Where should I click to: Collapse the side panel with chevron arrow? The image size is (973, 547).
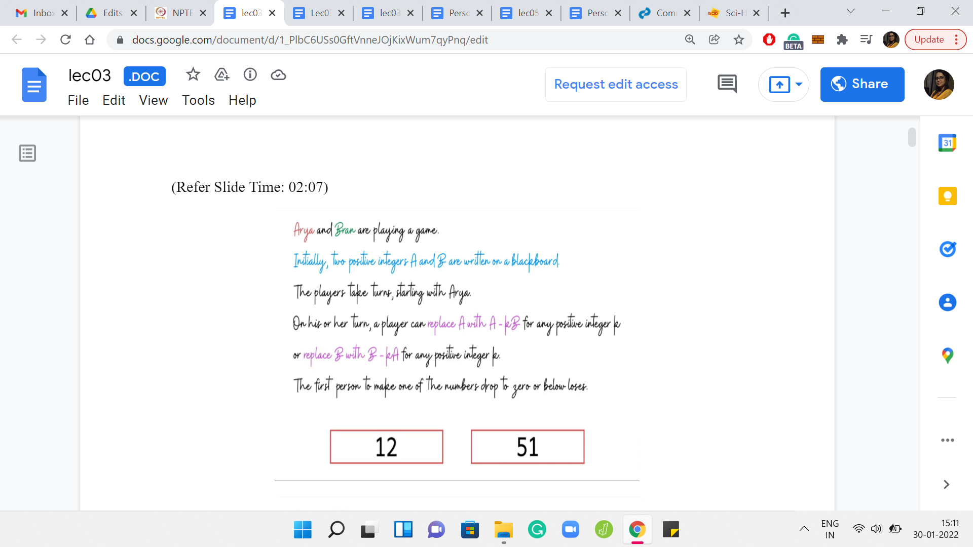point(946,485)
